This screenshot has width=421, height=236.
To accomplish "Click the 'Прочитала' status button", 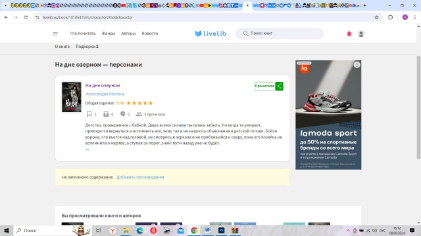I will [264, 86].
